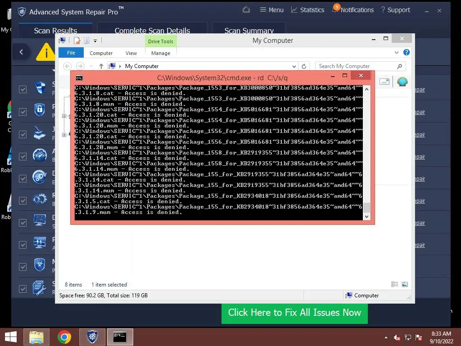Open the Support menu item

coord(395,10)
